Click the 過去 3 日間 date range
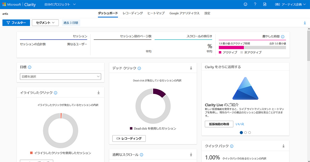The width and height of the screenshot is (310, 162). click(71, 23)
